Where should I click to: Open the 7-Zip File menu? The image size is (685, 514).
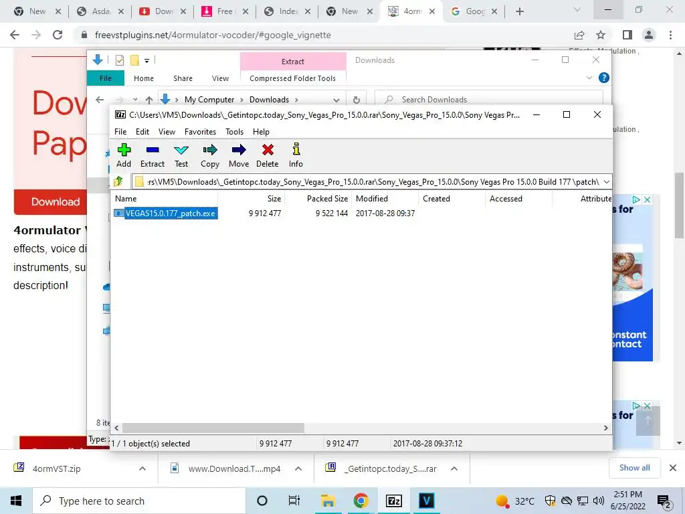[120, 132]
